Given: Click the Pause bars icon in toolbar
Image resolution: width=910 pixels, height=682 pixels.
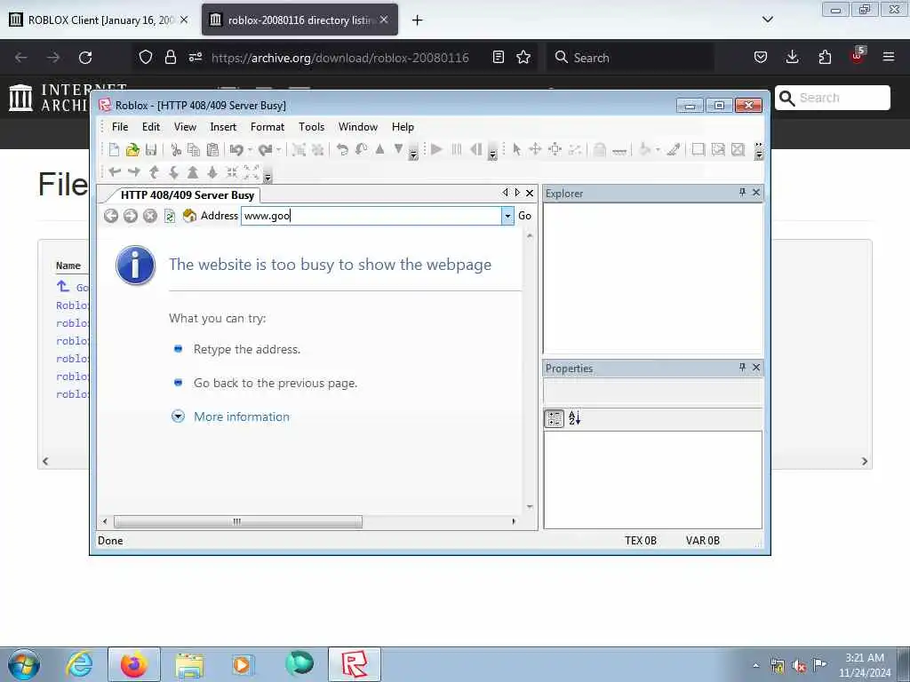Looking at the screenshot, I should pyautogui.click(x=457, y=149).
